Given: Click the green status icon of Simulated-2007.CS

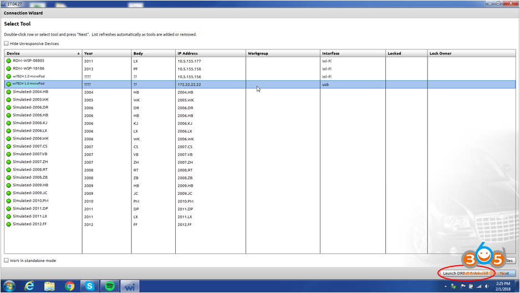Looking at the screenshot, I should 9,146.
